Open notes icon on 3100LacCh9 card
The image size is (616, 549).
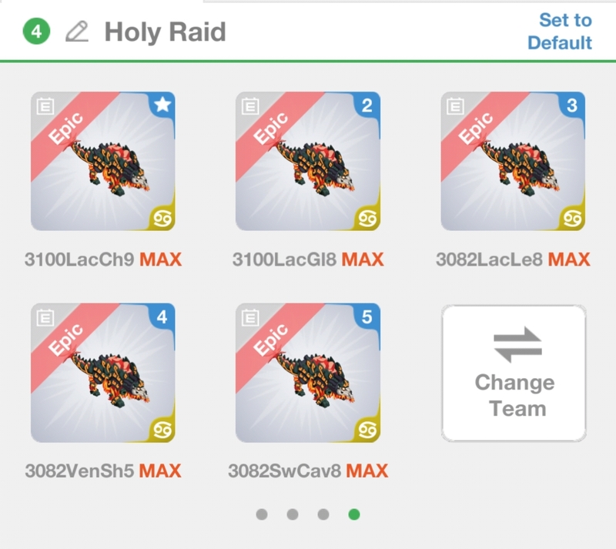pos(45,106)
